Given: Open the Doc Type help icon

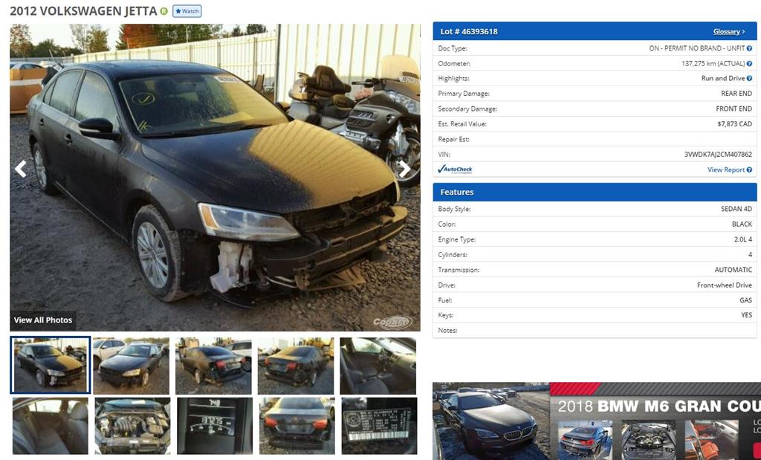Looking at the screenshot, I should tap(749, 48).
